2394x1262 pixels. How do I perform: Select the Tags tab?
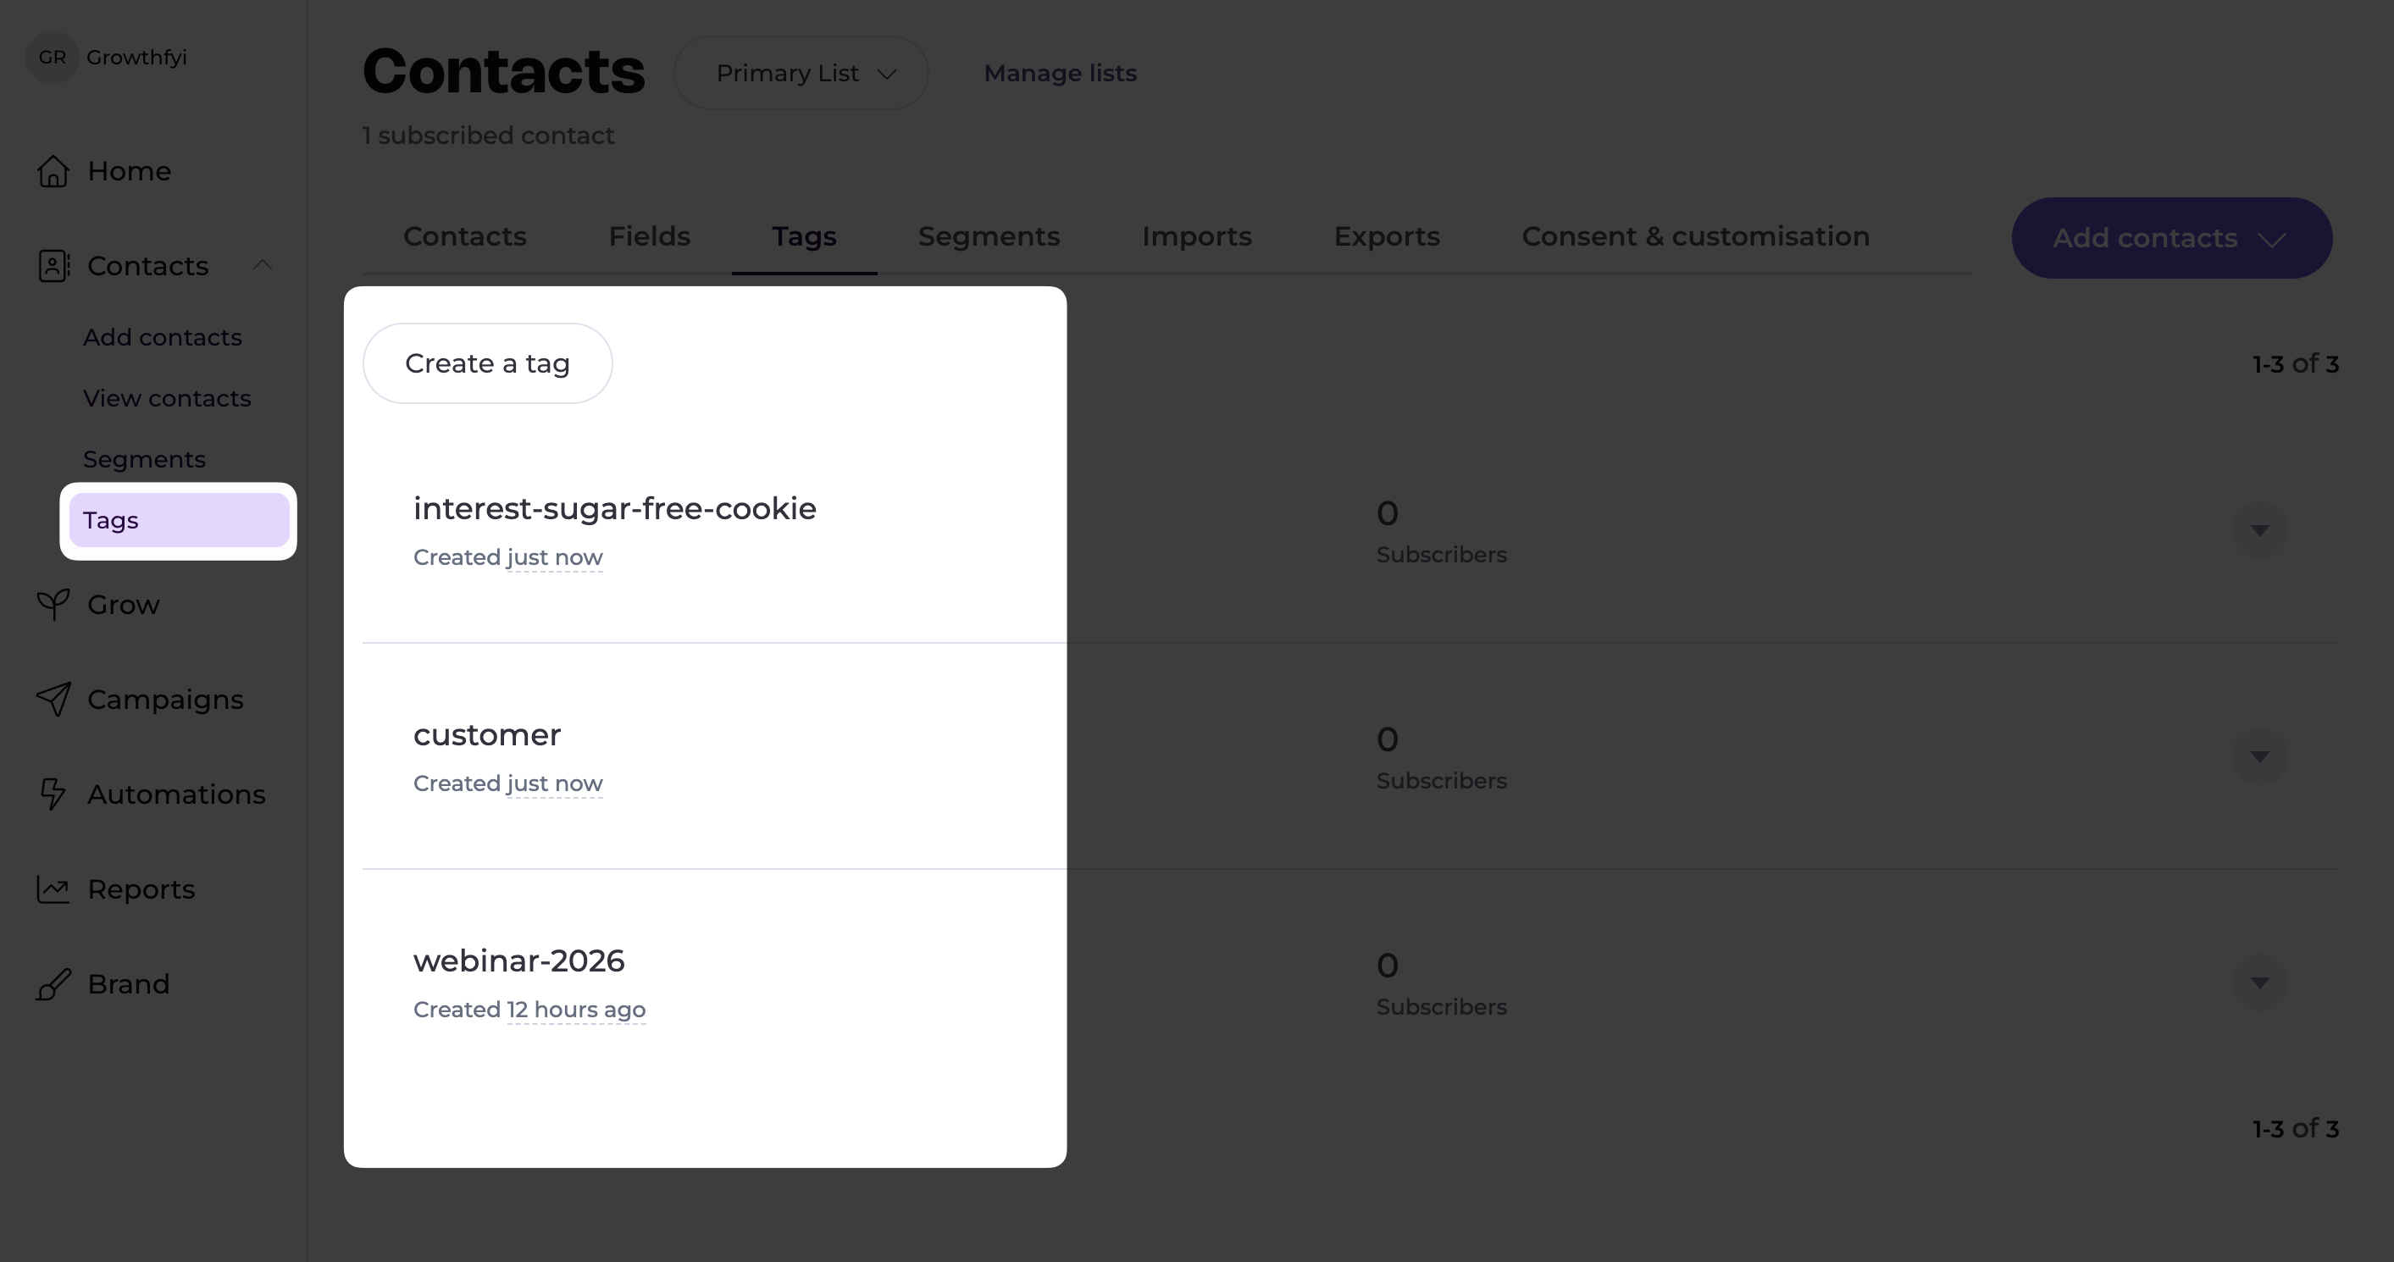(x=804, y=237)
